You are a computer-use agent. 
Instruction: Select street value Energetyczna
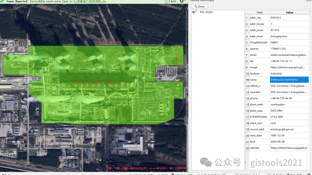coord(289,36)
